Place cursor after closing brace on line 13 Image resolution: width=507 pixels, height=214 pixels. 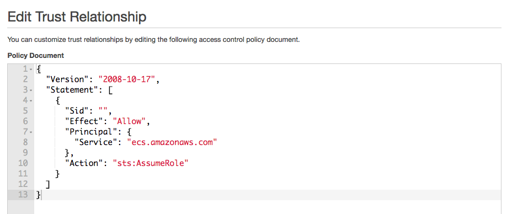41,195
